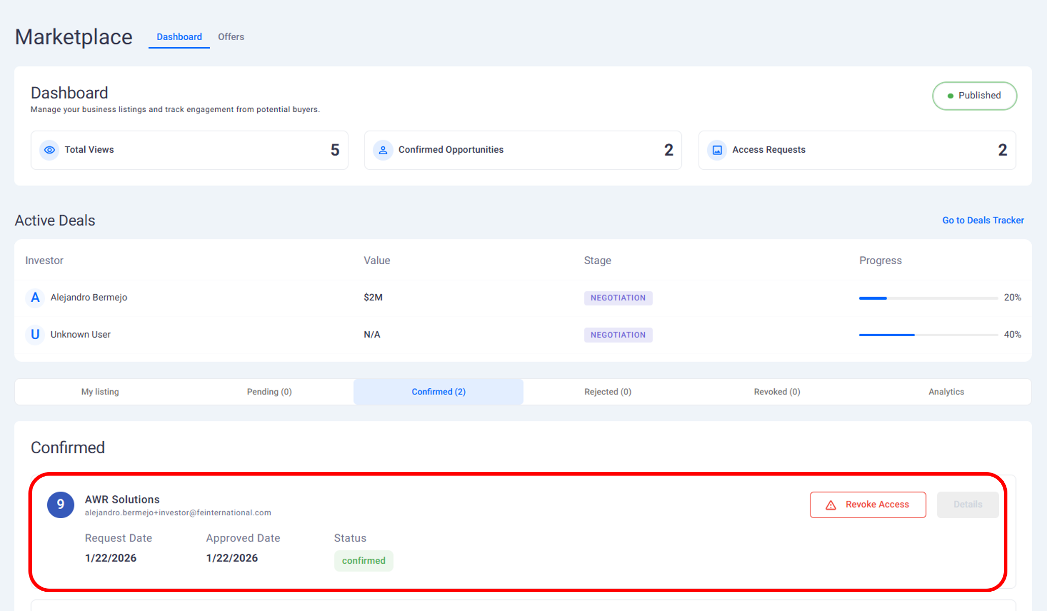Open the Pending (0) tab

[269, 392]
